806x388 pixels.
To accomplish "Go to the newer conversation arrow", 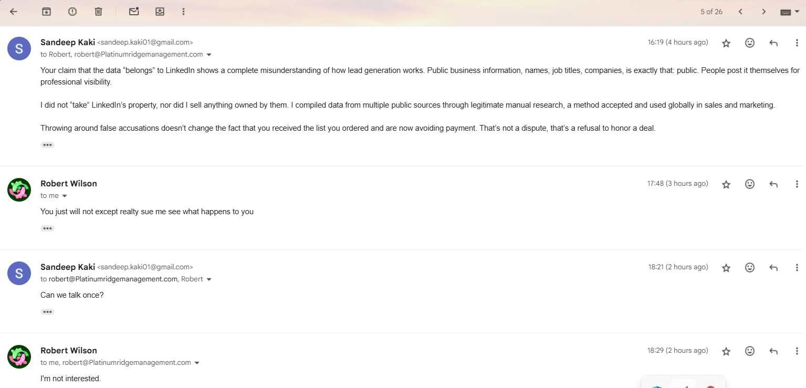I will point(740,12).
